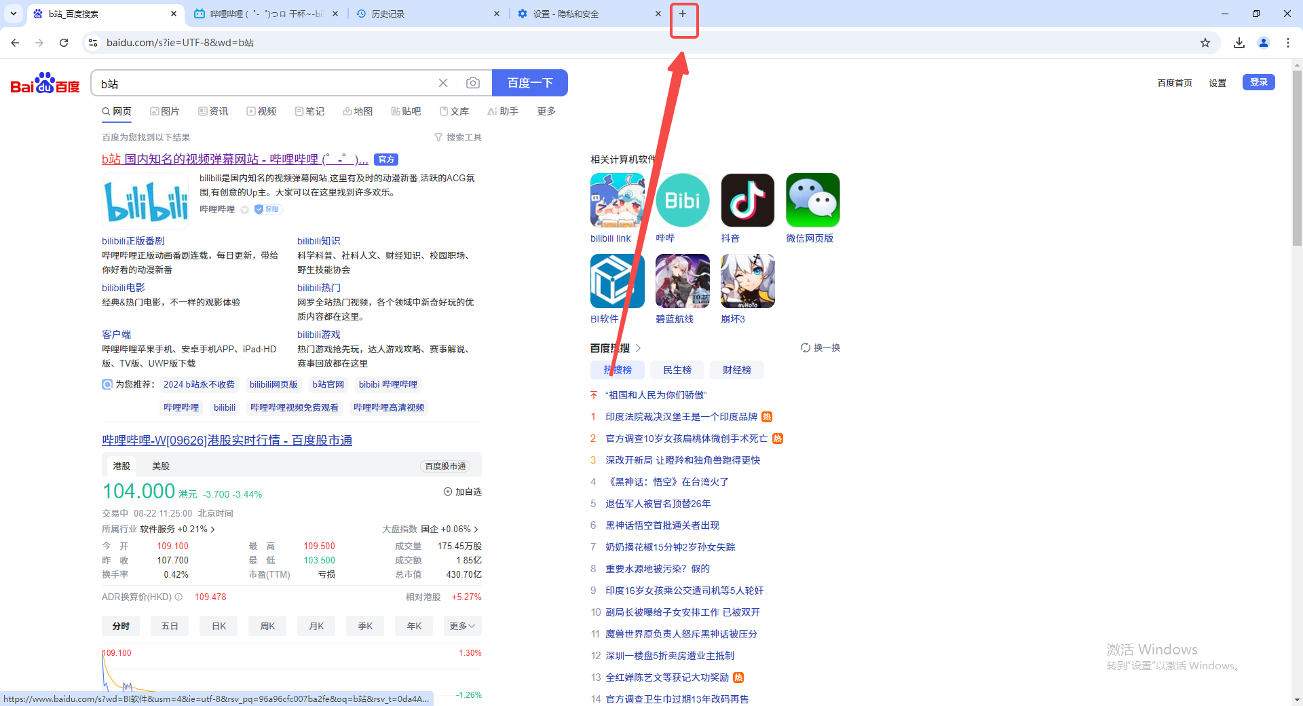This screenshot has width=1303, height=706.
Task: Open the 搜索工具 filter
Action: click(458, 137)
